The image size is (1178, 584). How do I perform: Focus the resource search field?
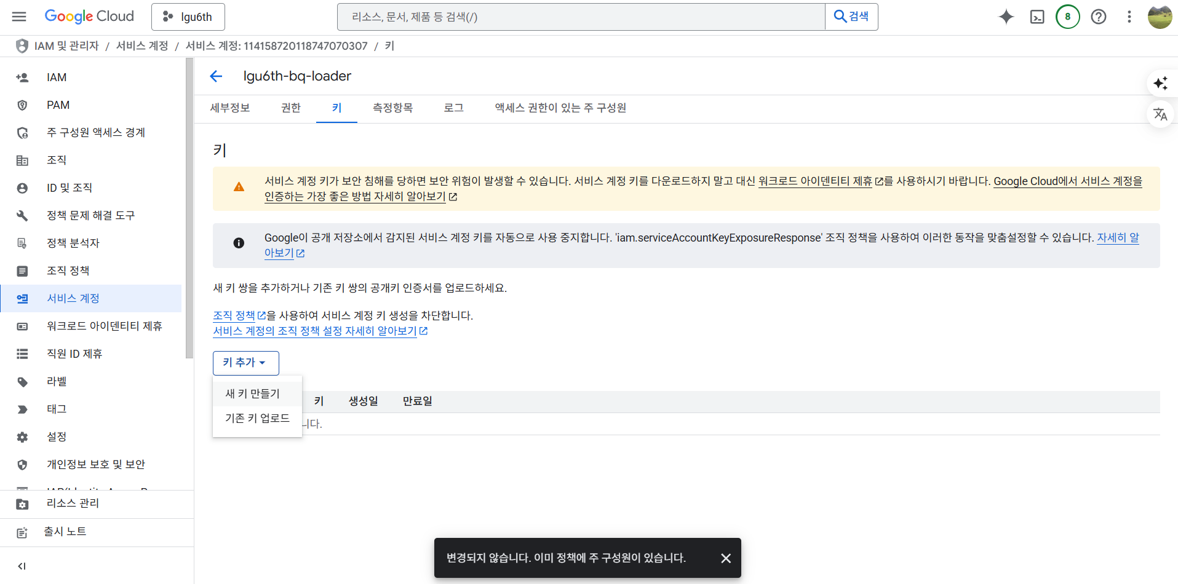click(x=581, y=17)
